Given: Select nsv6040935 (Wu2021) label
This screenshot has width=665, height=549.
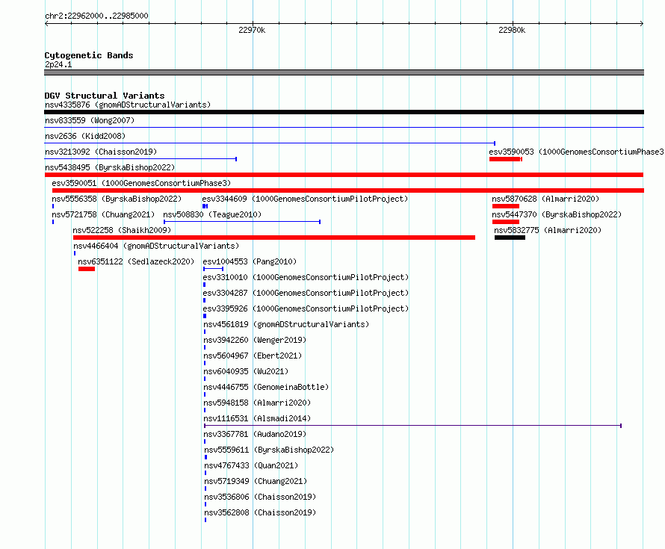Looking at the screenshot, I should (246, 371).
